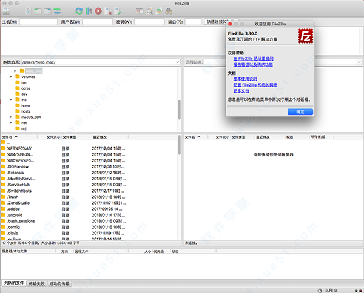This screenshot has height=293, width=364.
Task: Toggle message log display toolbar icon
Action: point(28,11)
